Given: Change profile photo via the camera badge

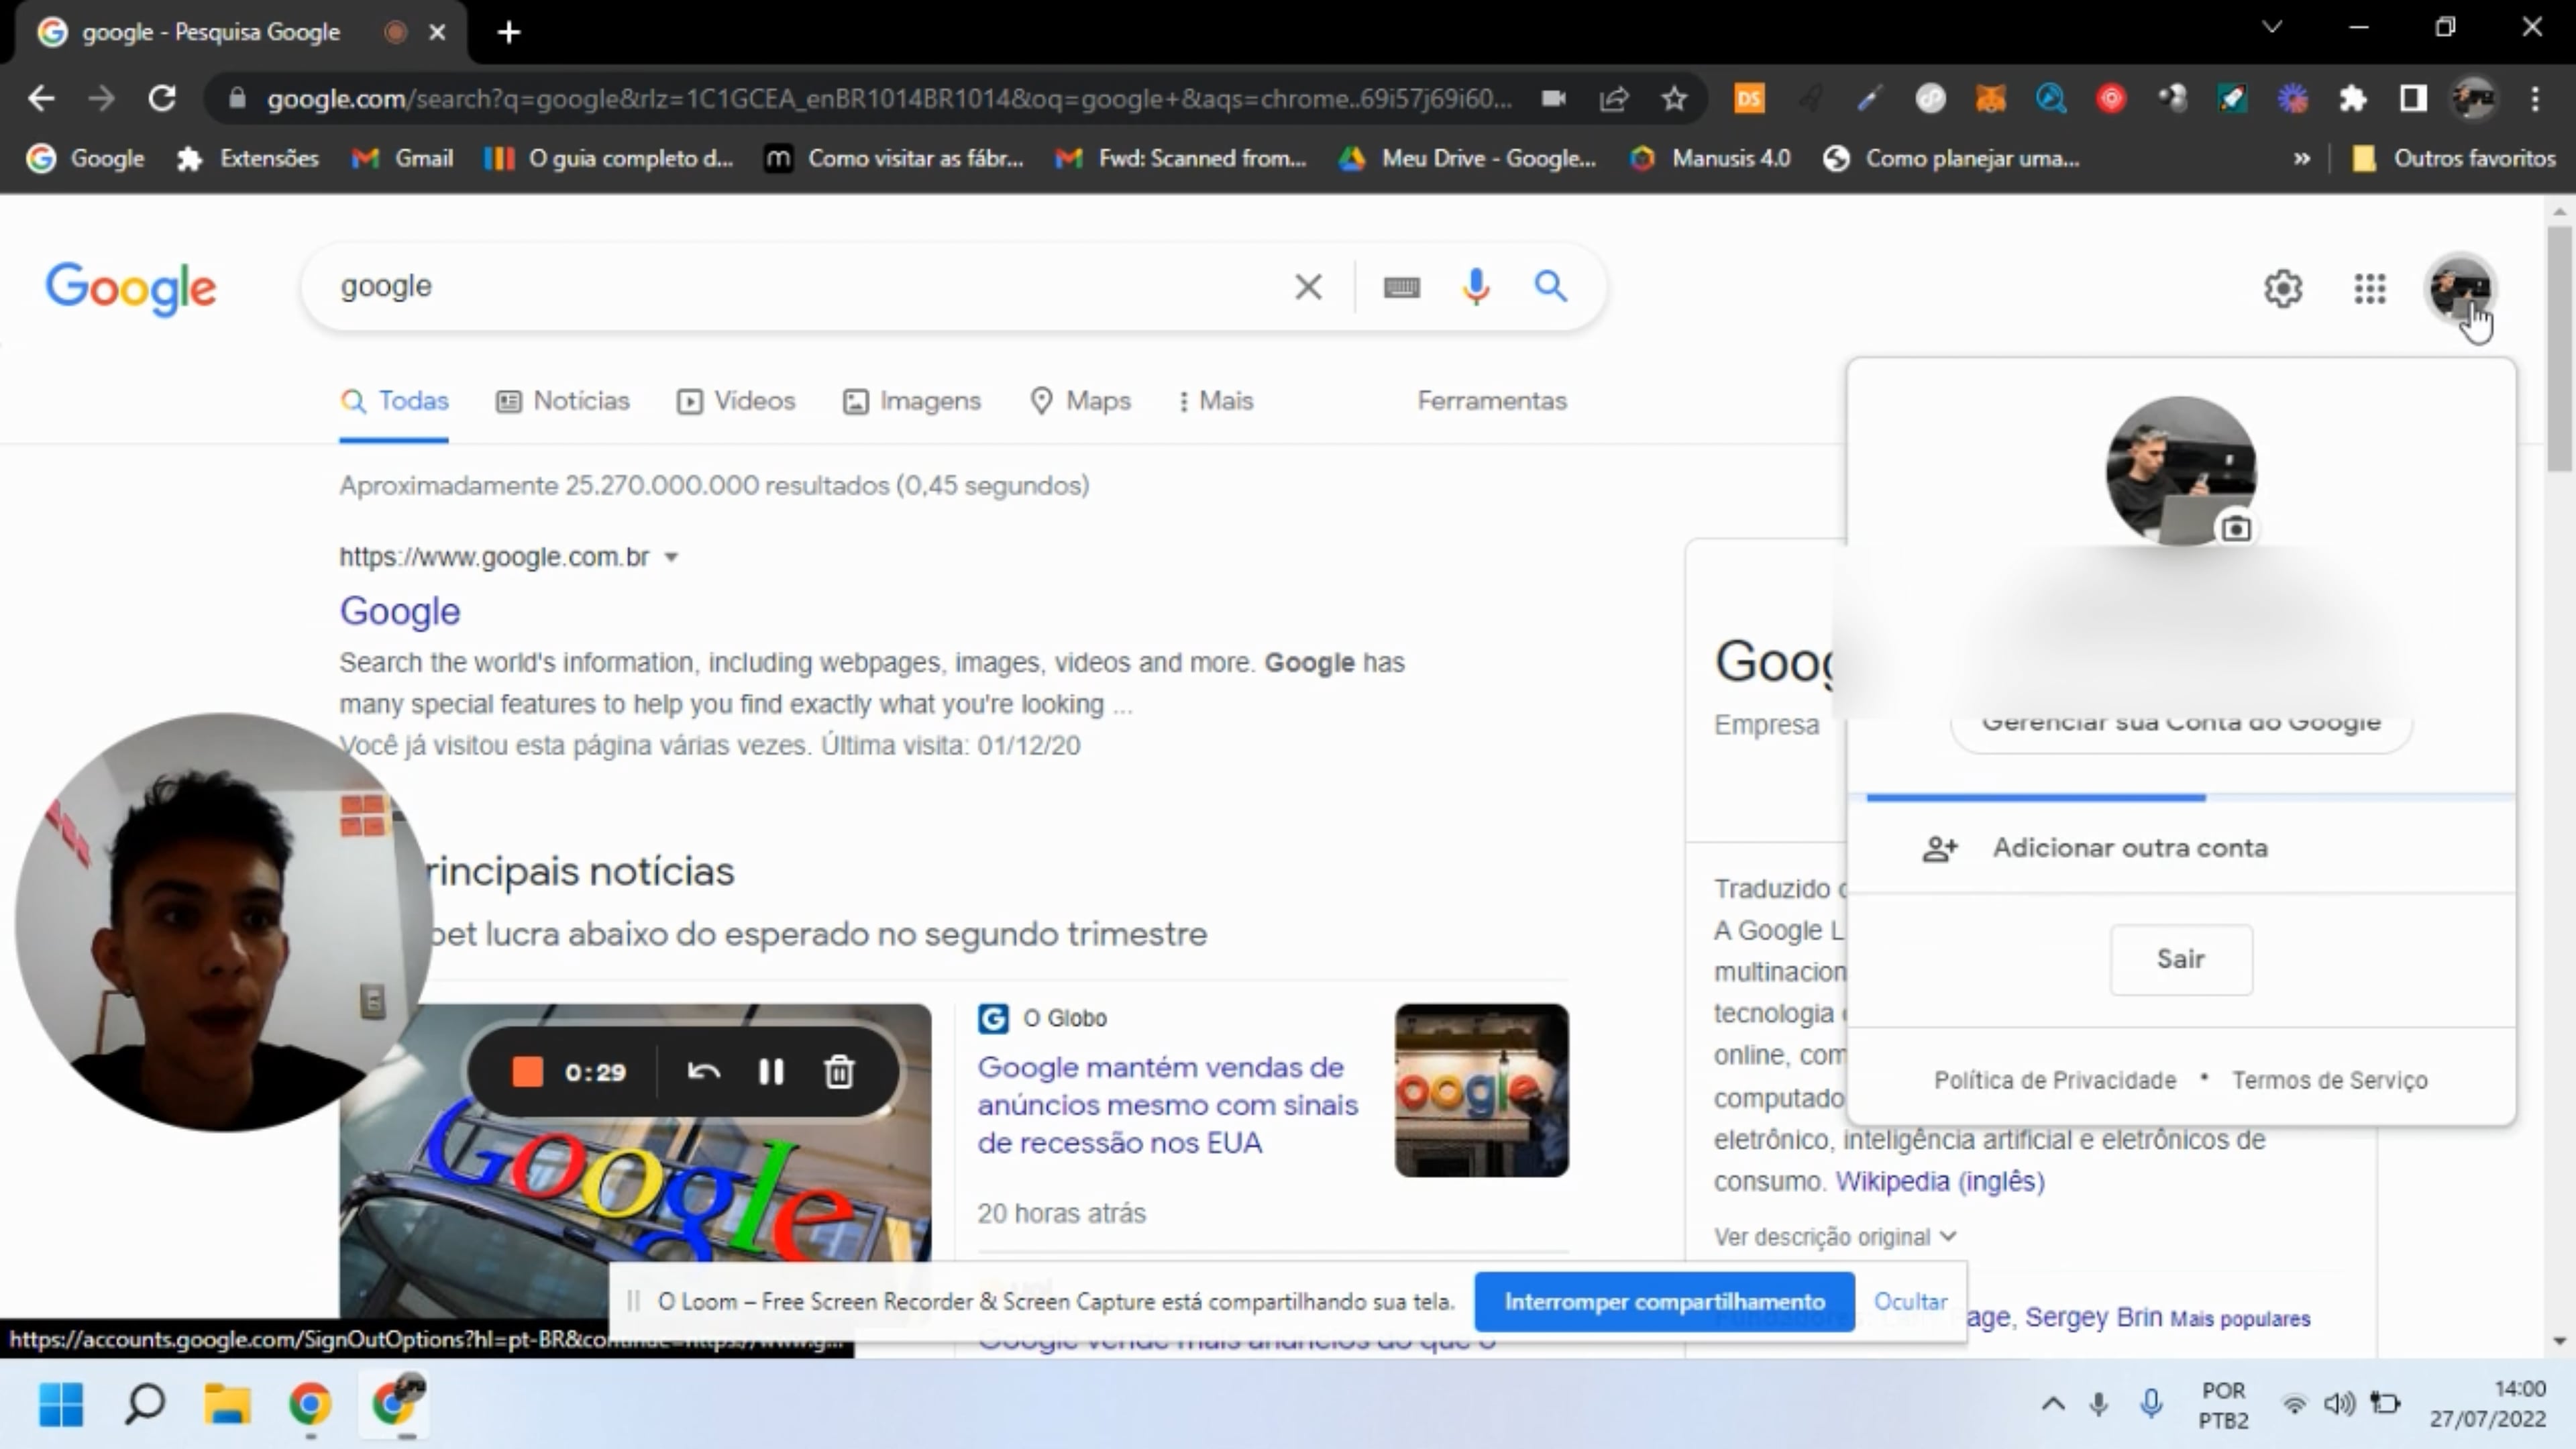Looking at the screenshot, I should (2236, 528).
